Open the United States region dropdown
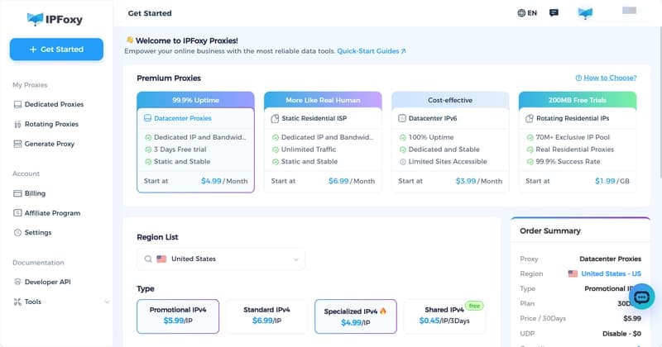The width and height of the screenshot is (662, 347). click(221, 259)
